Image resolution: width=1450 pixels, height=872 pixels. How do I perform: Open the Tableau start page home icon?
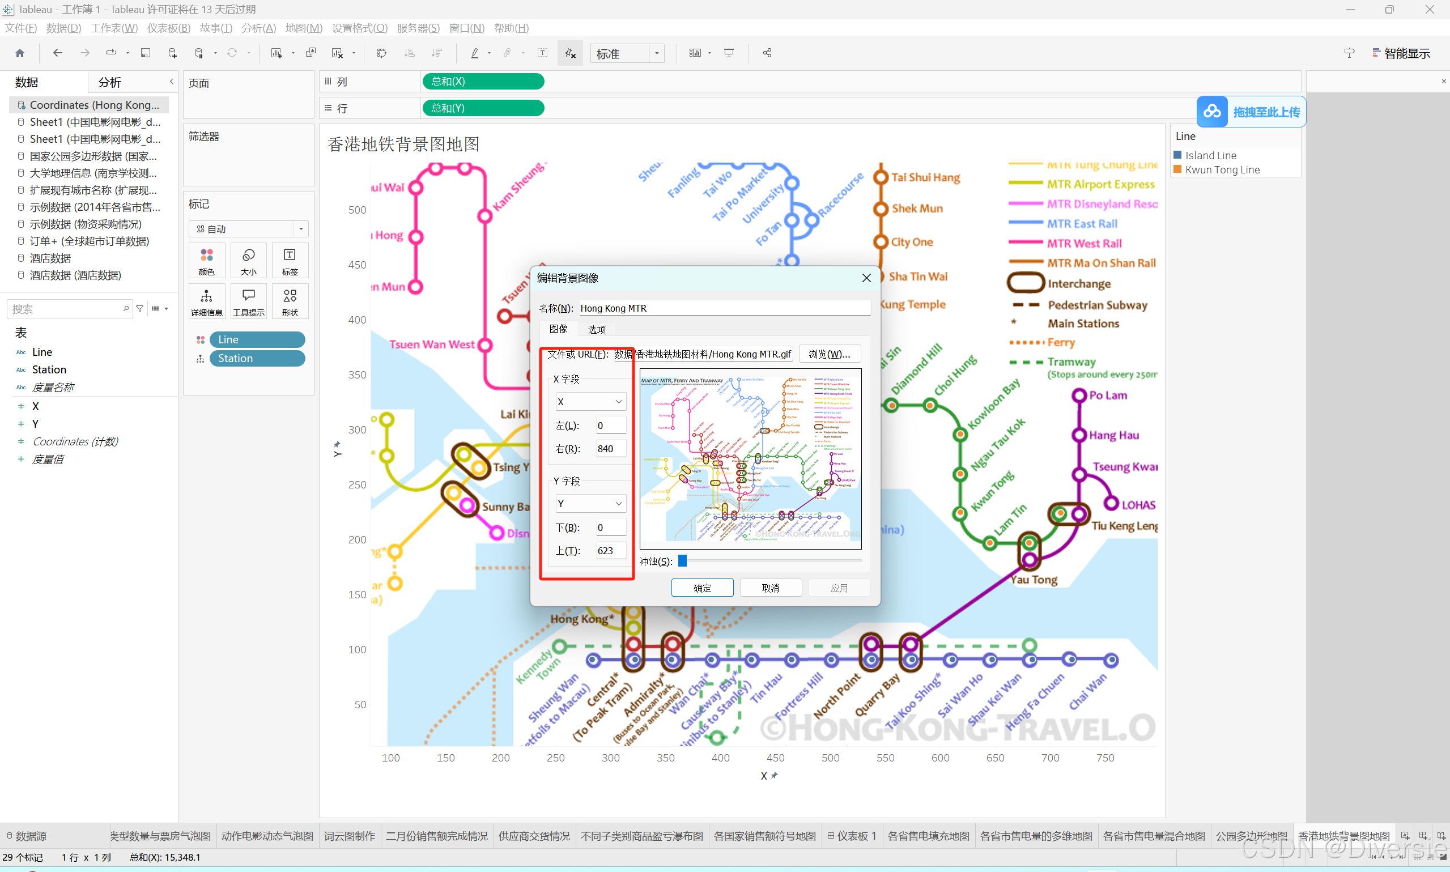pos(20,53)
